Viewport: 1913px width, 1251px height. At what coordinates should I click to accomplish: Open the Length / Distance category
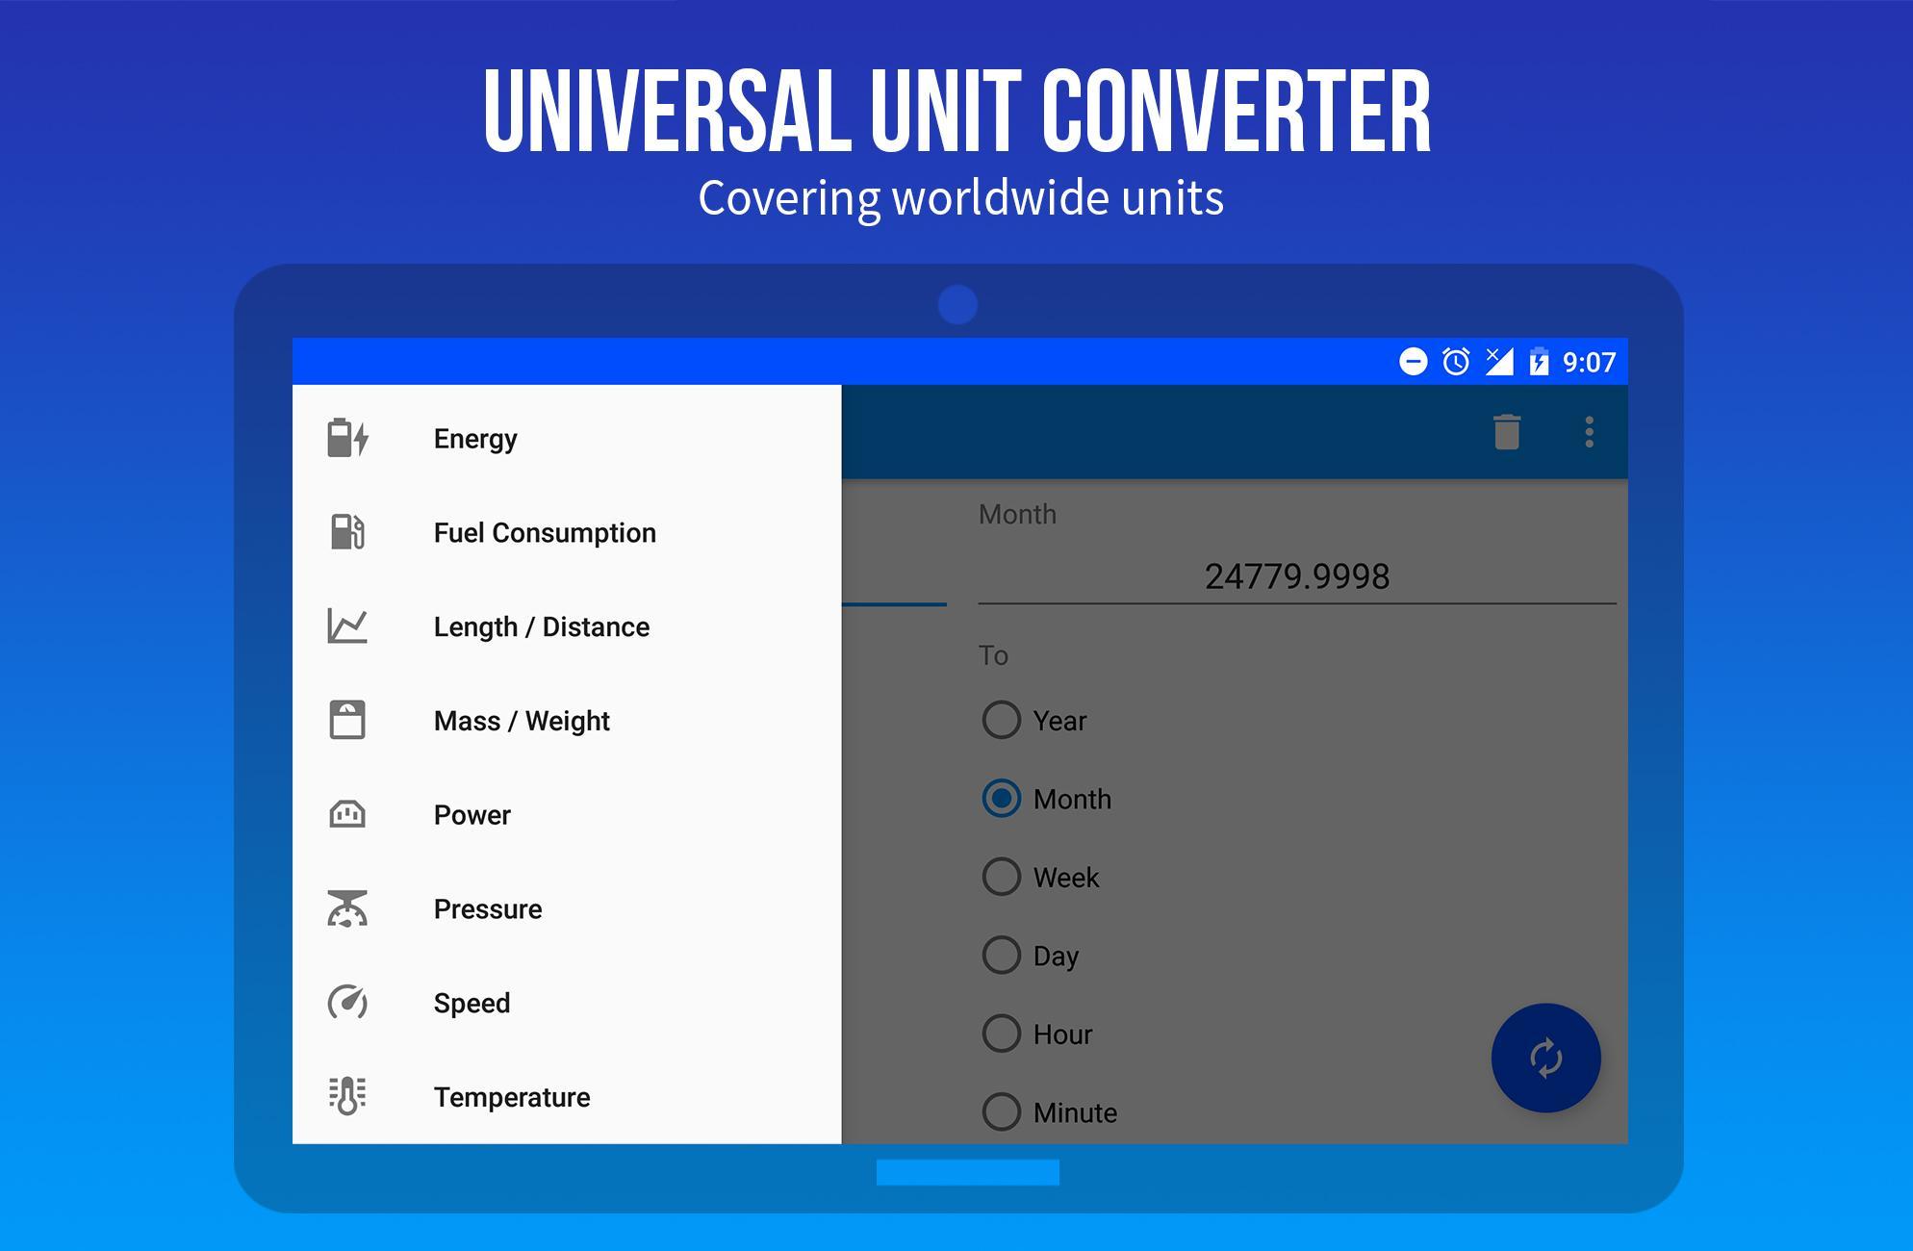point(567,626)
